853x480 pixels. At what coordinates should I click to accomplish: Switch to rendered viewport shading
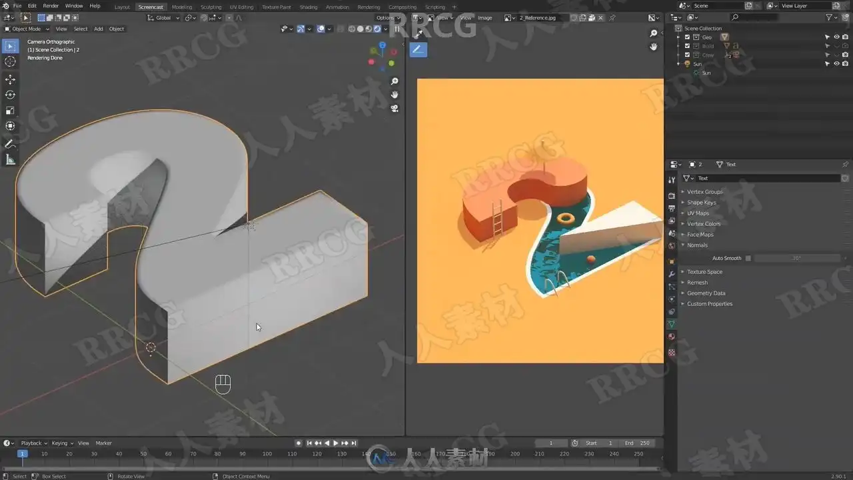[377, 29]
